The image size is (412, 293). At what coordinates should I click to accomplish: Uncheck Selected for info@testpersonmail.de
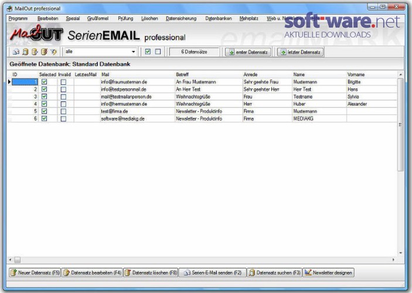(45, 89)
